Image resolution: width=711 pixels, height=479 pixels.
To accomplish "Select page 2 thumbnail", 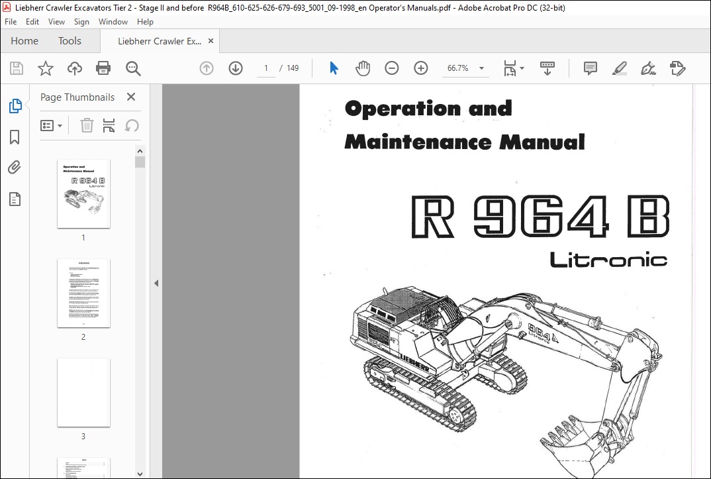I will 83,293.
